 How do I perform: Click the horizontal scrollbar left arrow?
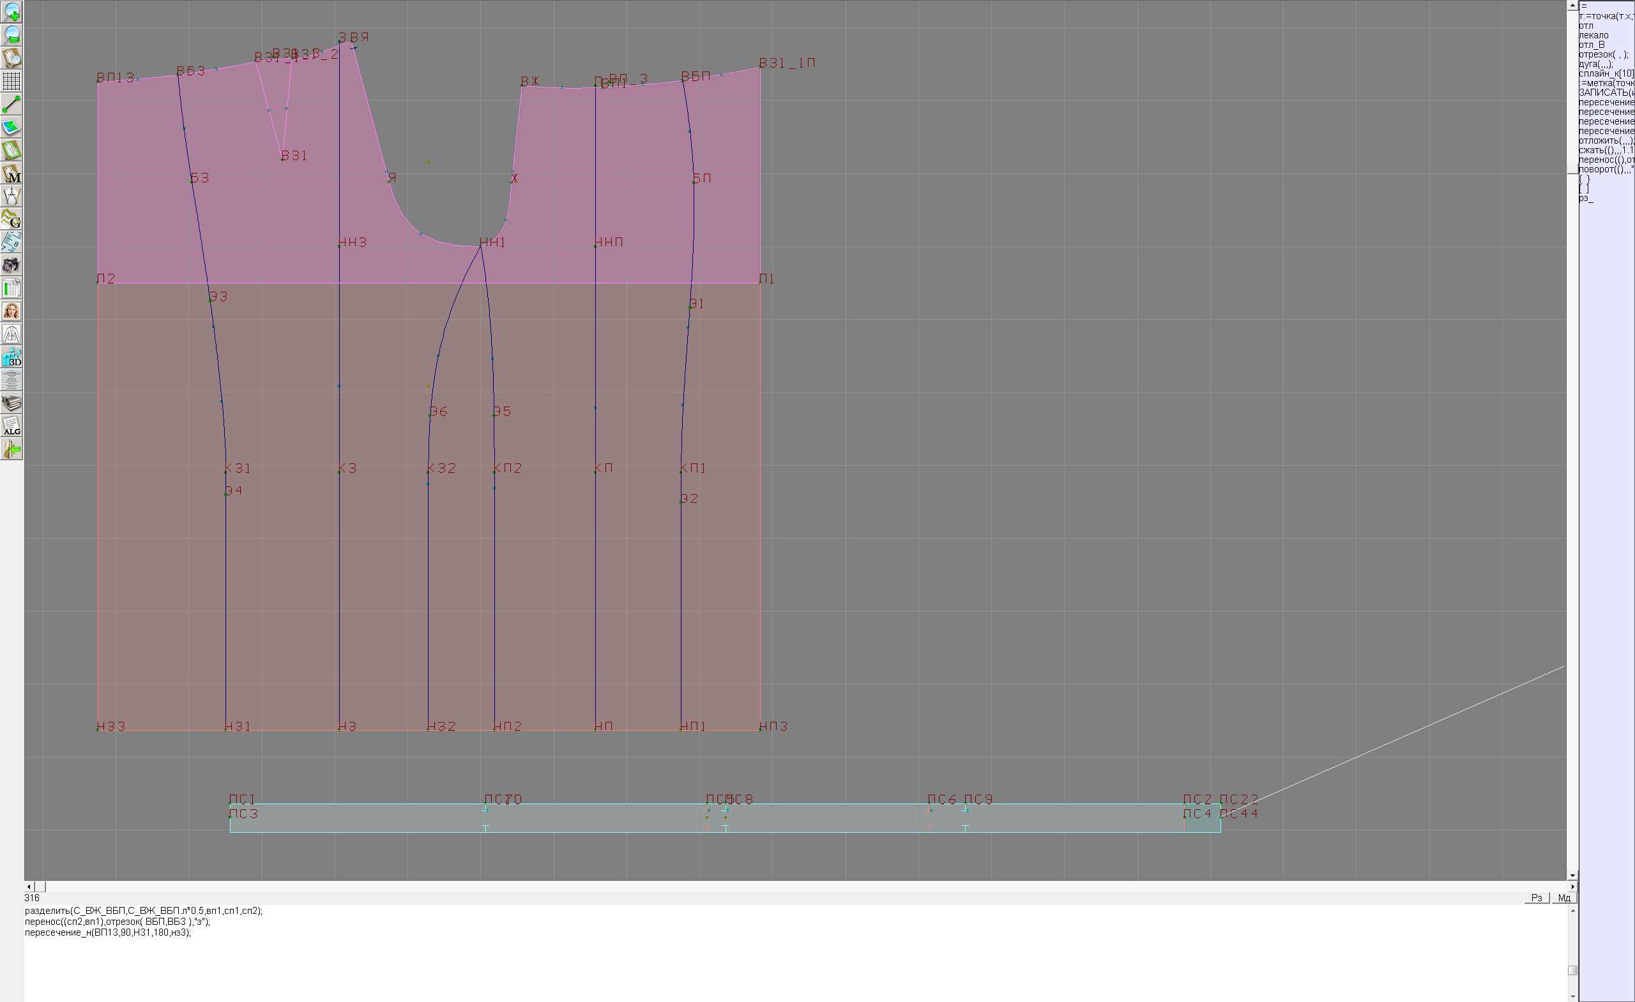(29, 886)
